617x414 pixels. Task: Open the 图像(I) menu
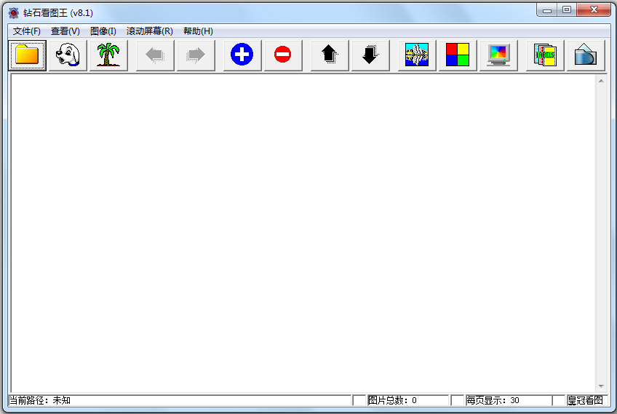coord(103,31)
